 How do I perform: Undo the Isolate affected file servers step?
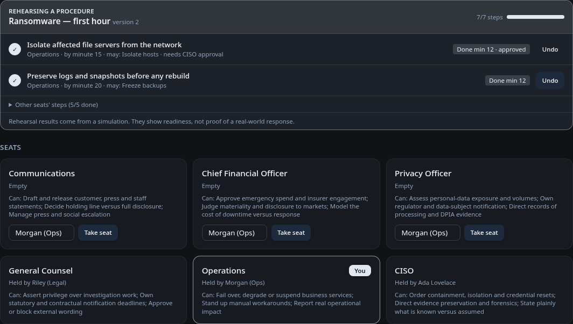tap(550, 49)
